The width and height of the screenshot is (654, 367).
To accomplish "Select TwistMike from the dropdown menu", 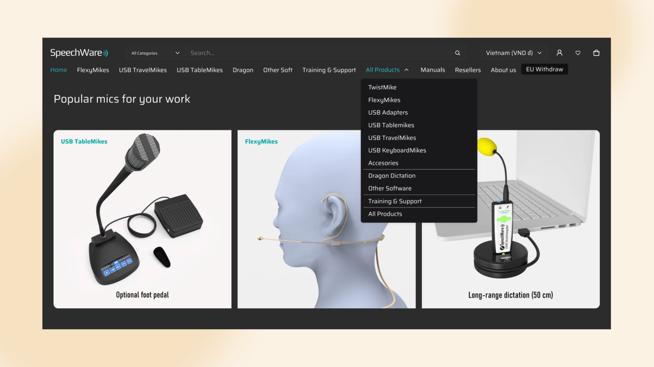I will click(x=419, y=87).
